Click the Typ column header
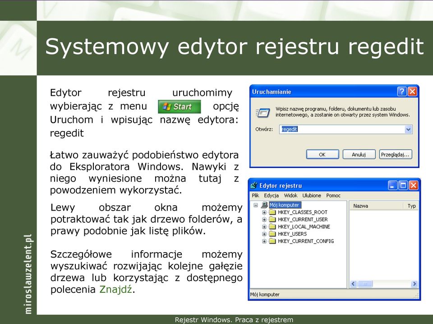433x324 pixels. 411,206
